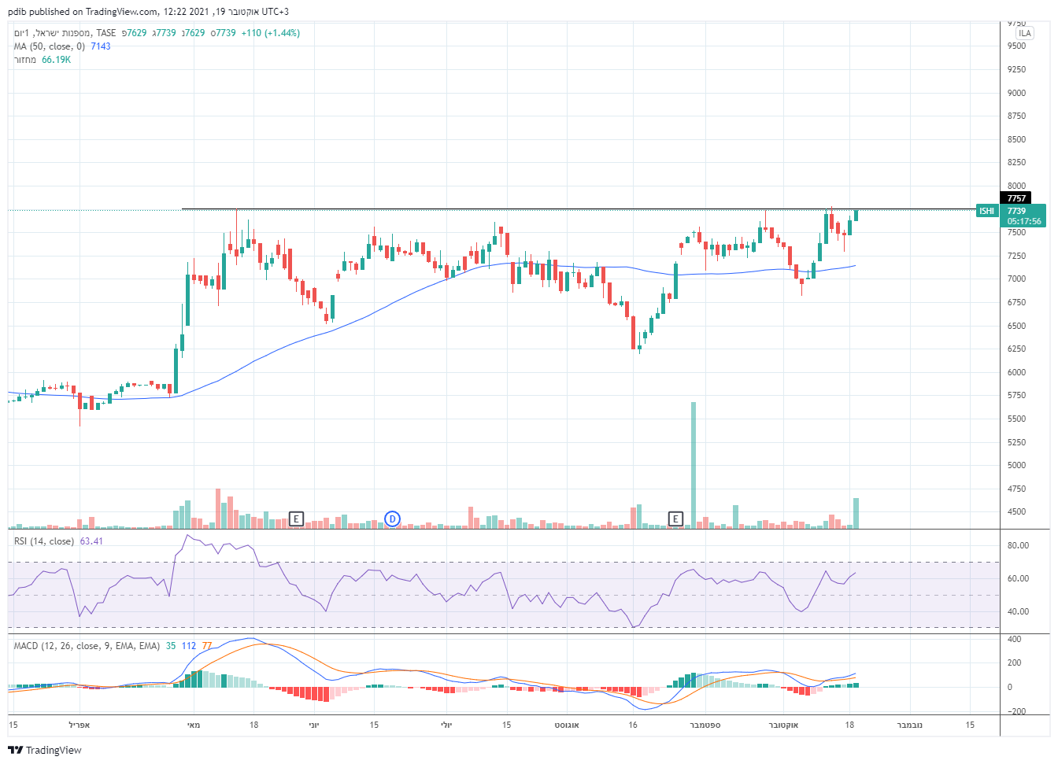Click the +110 (+1.44%) change value
Screen dimensions: 1058x764
[x=270, y=33]
